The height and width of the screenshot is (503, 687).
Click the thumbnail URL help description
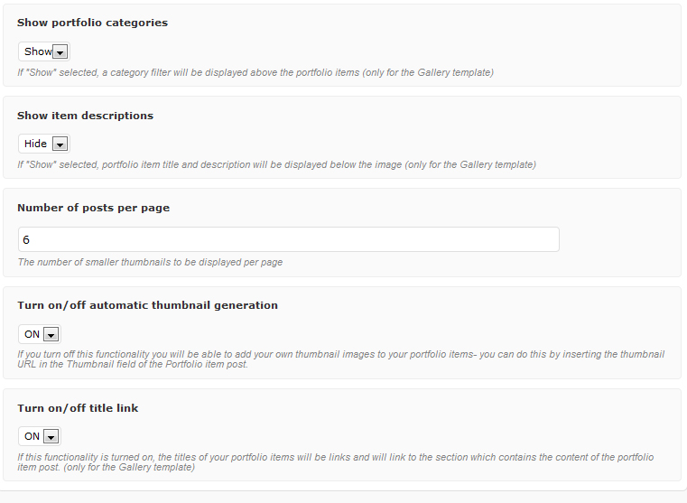tap(340, 359)
